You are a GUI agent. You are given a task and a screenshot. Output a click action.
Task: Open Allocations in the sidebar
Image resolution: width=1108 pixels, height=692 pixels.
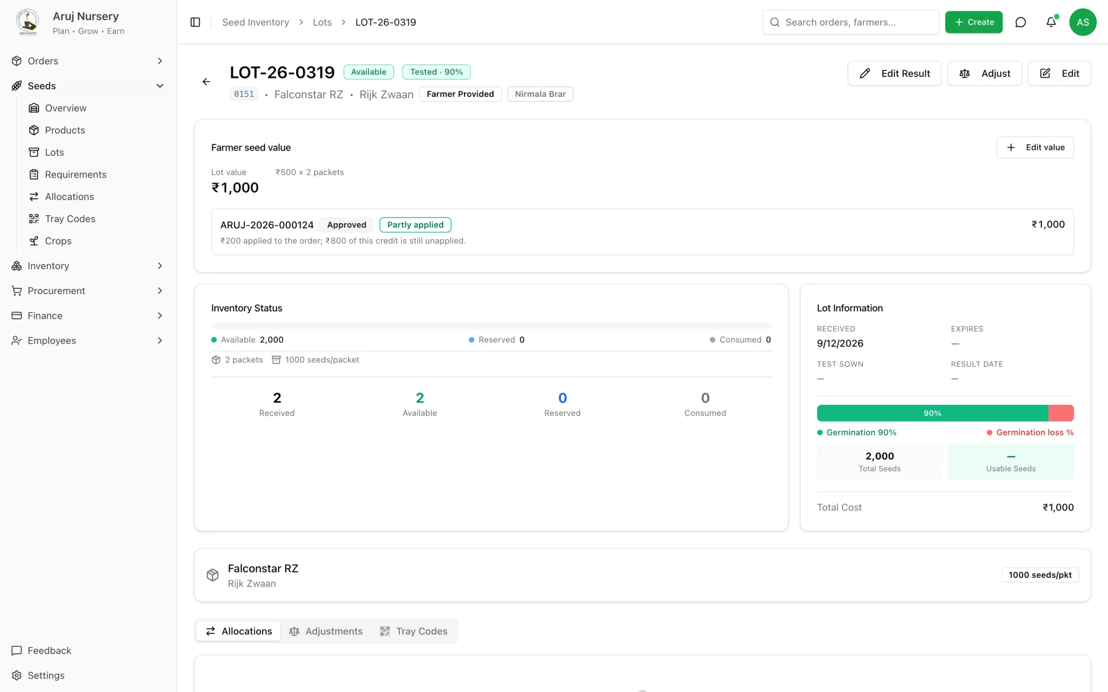(x=69, y=197)
